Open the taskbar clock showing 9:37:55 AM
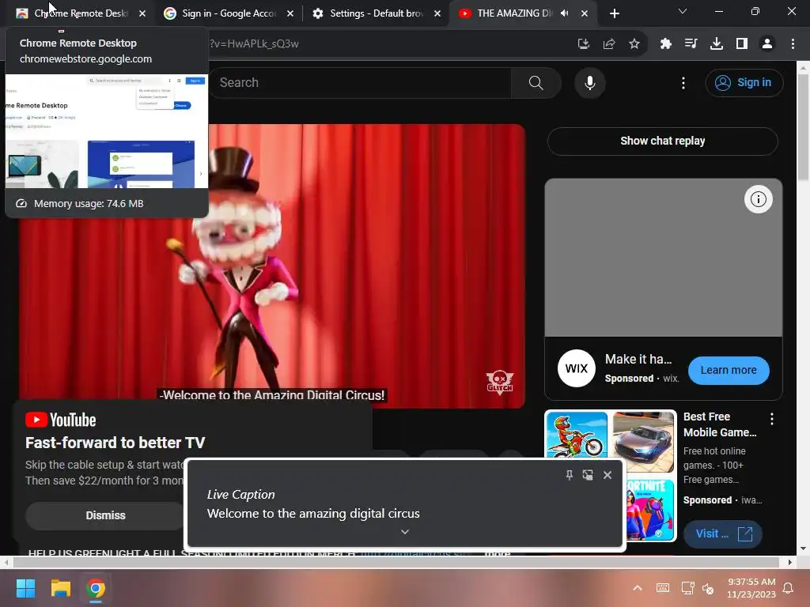This screenshot has height=607, width=810. pos(751,588)
